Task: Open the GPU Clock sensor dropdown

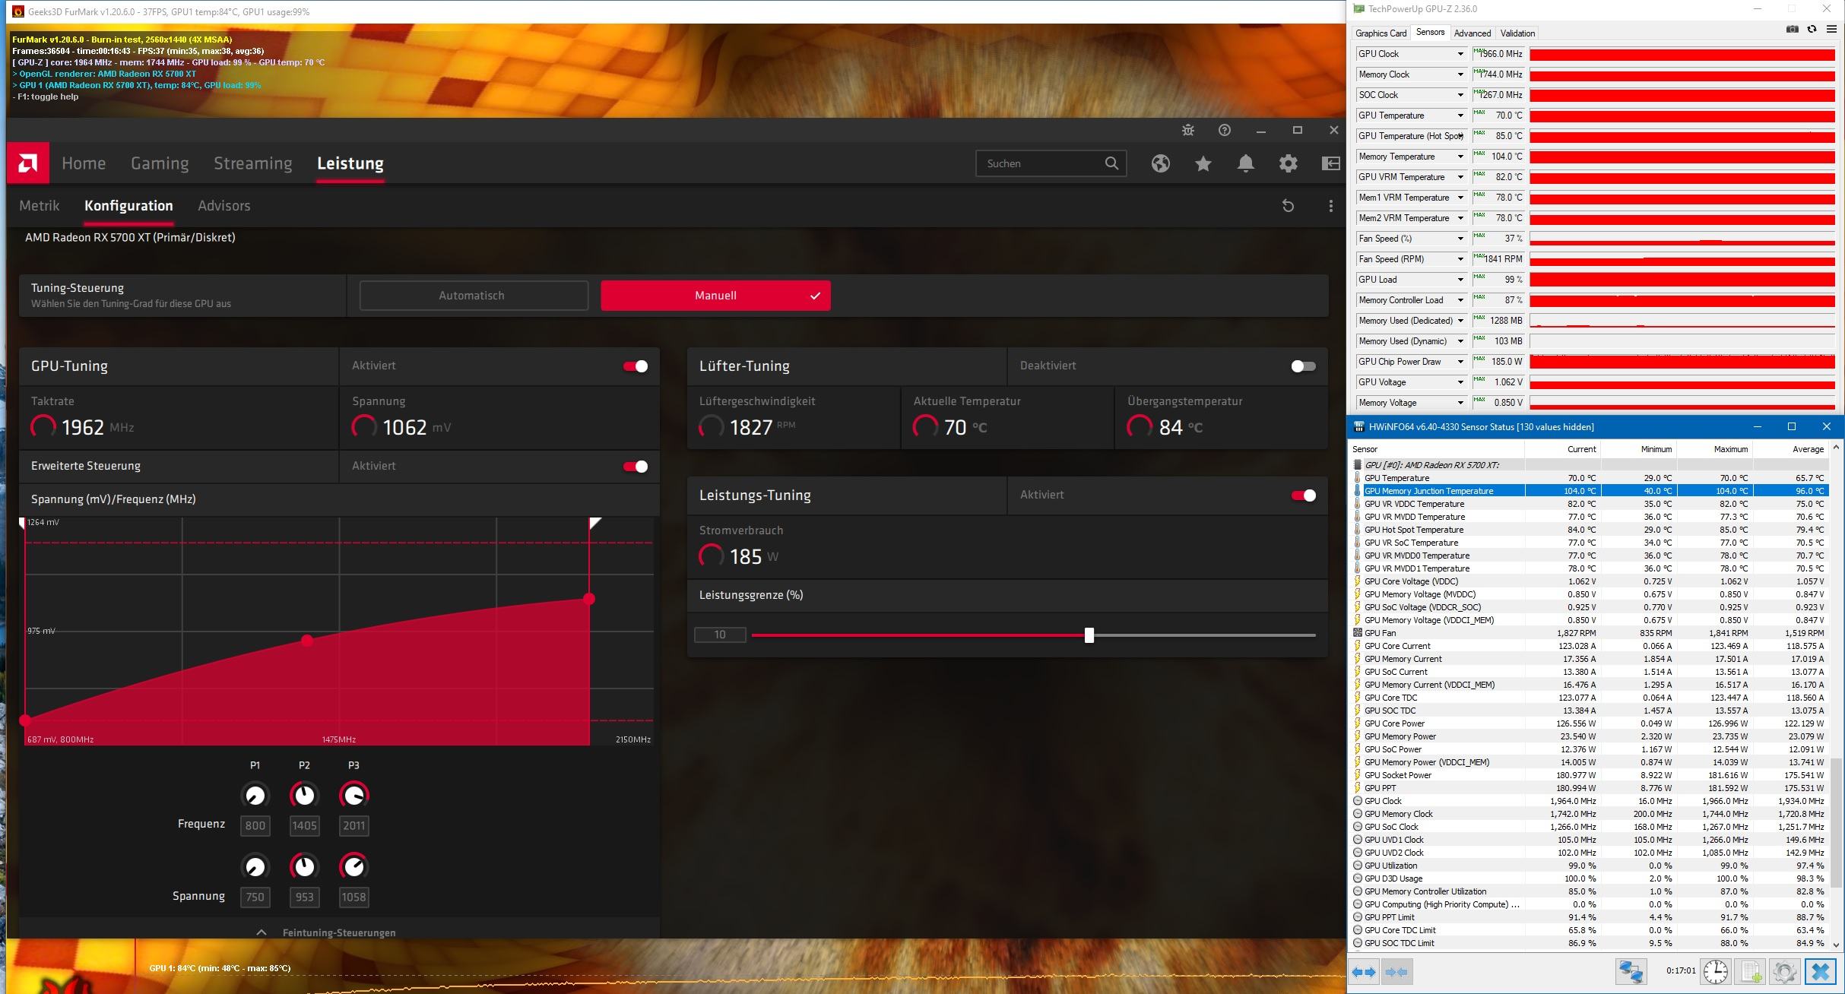Action: click(1460, 54)
